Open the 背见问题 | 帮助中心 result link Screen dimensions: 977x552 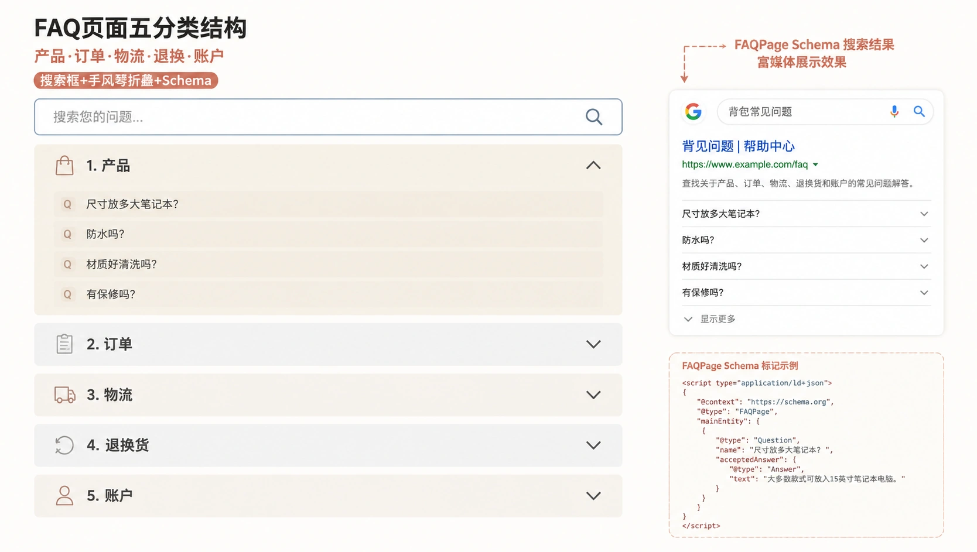[738, 146]
